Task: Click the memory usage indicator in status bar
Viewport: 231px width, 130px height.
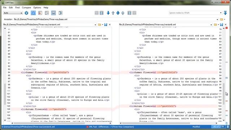Action: (x=218, y=127)
